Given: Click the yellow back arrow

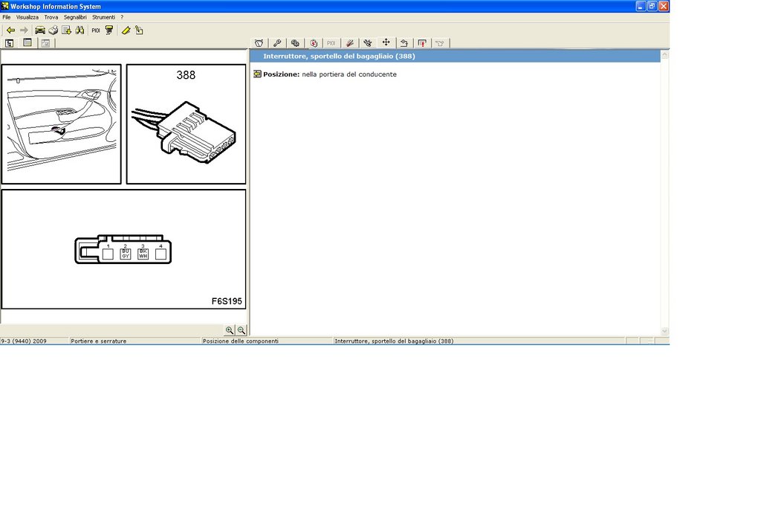Looking at the screenshot, I should tap(10, 30).
